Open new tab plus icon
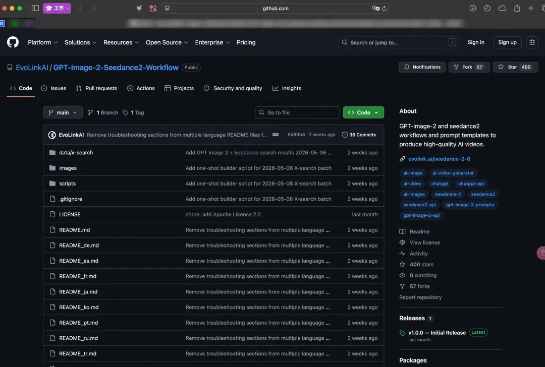545x367 pixels. 531,8
